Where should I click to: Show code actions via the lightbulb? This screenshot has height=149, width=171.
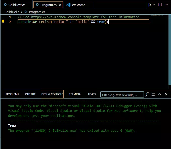[3, 21]
